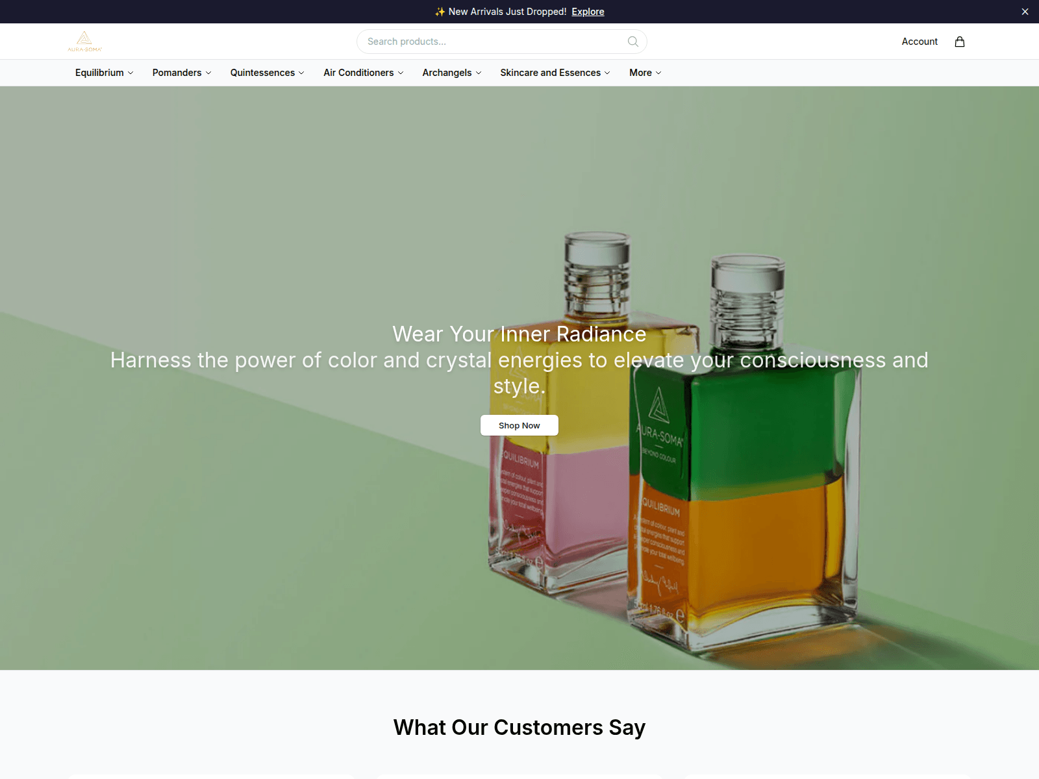Expand the Equilibrium menu
Image resolution: width=1039 pixels, height=779 pixels.
(104, 73)
